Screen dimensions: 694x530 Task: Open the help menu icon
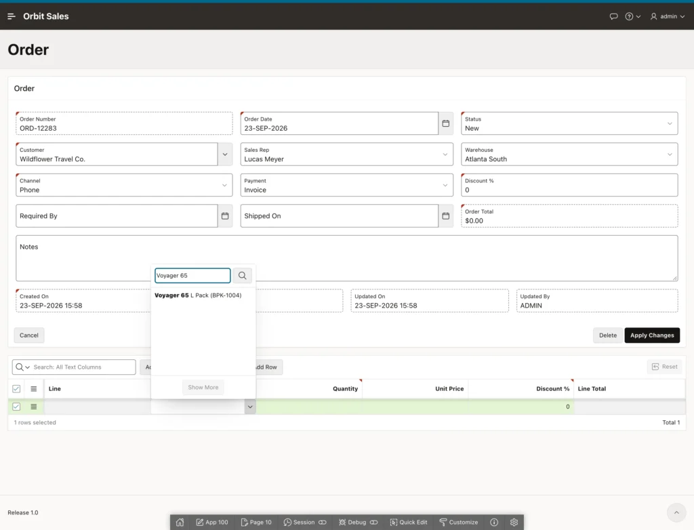(x=632, y=16)
